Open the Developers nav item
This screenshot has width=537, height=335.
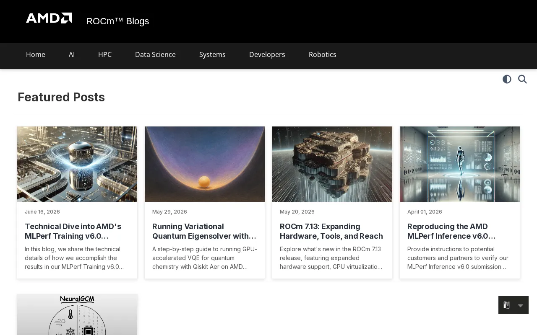[267, 54]
